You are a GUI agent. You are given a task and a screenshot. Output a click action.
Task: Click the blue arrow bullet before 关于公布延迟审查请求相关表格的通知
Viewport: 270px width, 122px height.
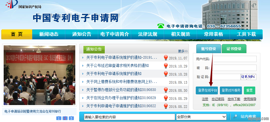(x=83, y=66)
